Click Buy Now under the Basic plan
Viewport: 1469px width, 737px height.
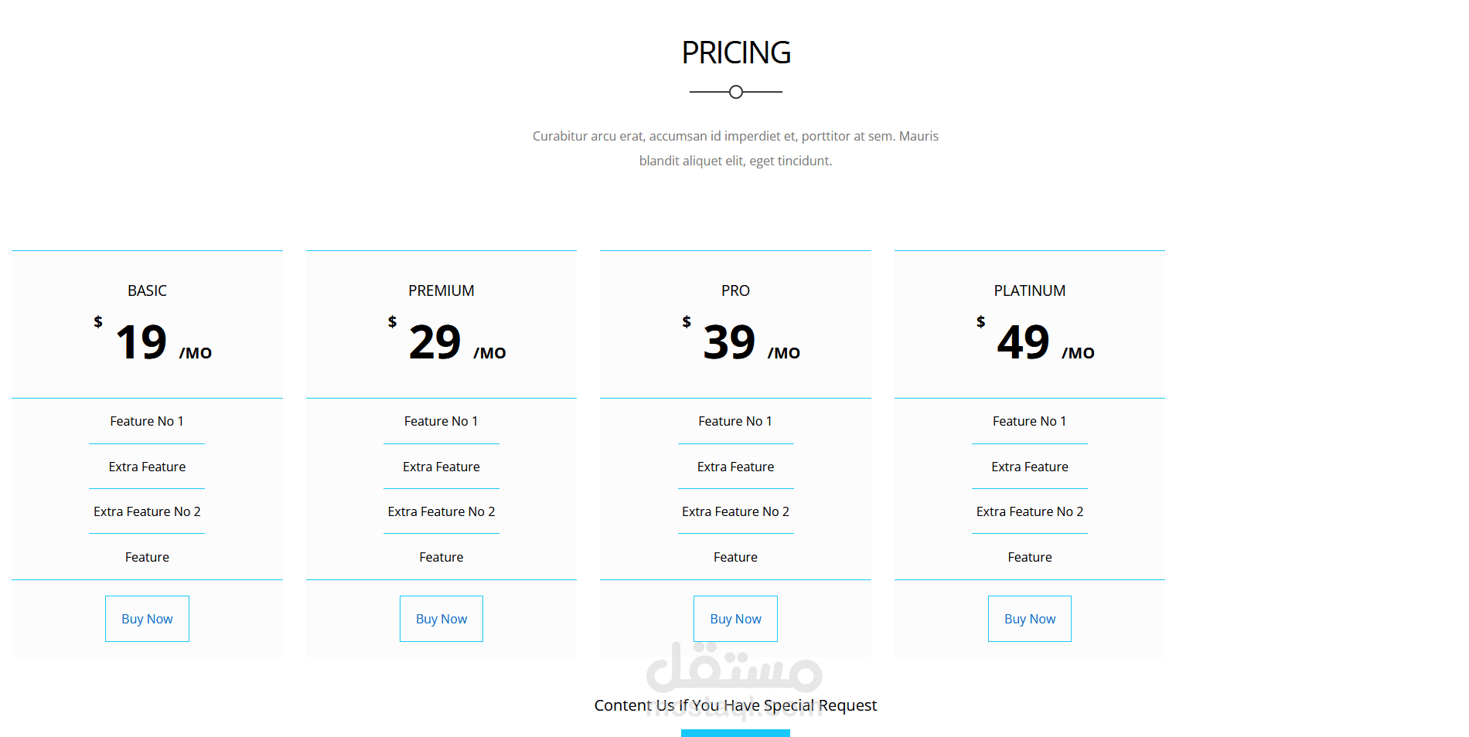(x=147, y=619)
